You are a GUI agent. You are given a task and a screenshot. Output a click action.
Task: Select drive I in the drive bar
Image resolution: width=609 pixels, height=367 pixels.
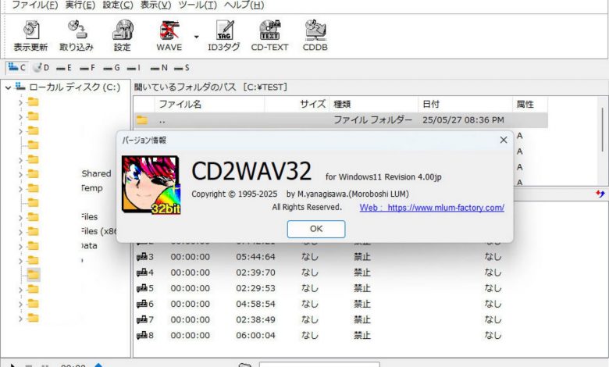tap(134, 68)
